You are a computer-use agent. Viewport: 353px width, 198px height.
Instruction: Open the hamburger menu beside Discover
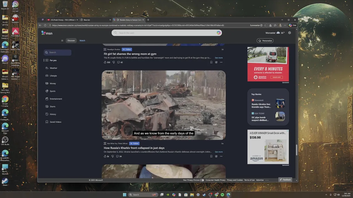(62, 41)
